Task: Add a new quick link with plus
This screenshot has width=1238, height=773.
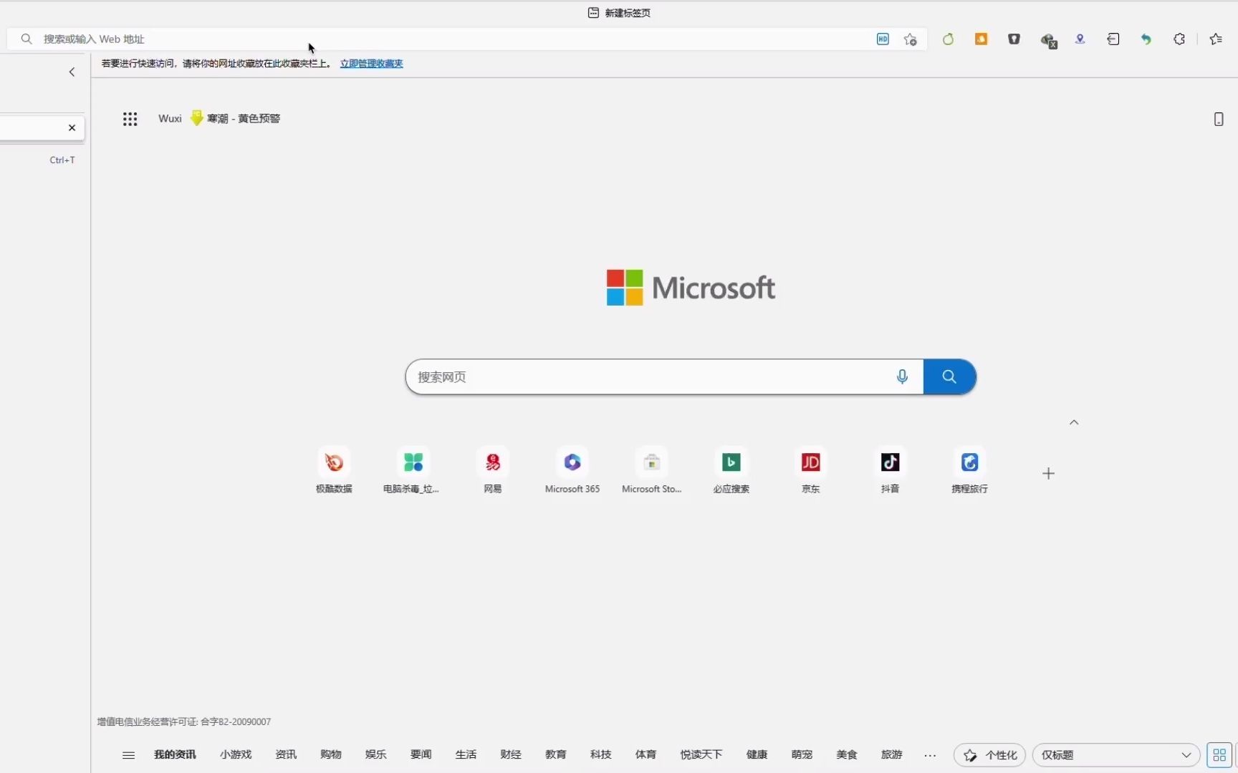Action: tap(1048, 473)
